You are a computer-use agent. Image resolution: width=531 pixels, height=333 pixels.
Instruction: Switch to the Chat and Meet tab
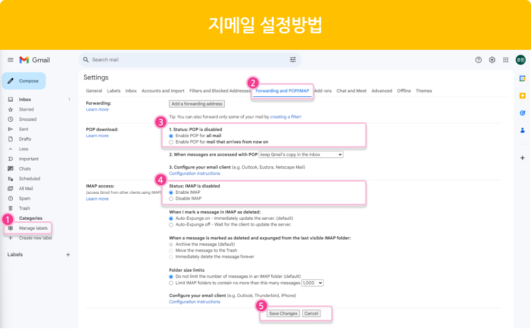point(351,91)
